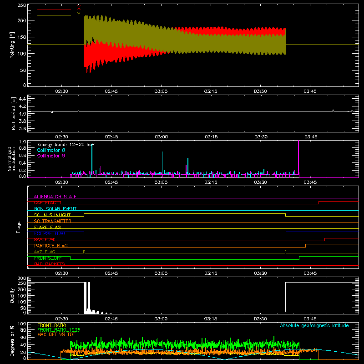Click the cyan 'Collimator 8' legend
The image size is (364, 364).
51,150
